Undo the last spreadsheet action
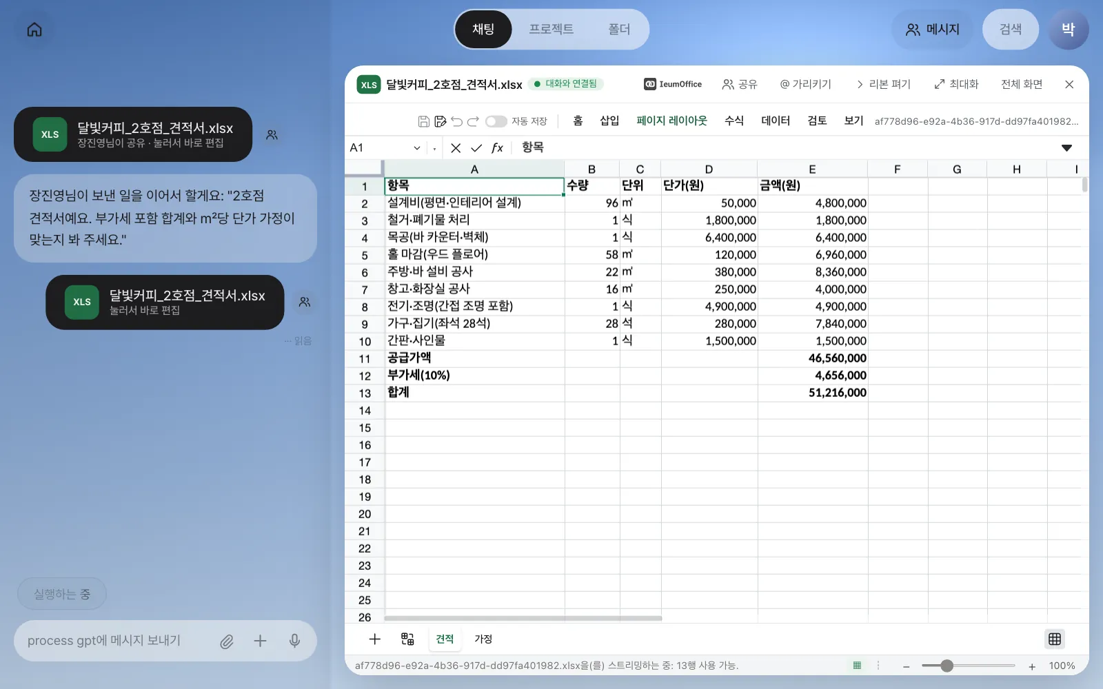Image resolution: width=1103 pixels, height=689 pixels. tap(457, 121)
